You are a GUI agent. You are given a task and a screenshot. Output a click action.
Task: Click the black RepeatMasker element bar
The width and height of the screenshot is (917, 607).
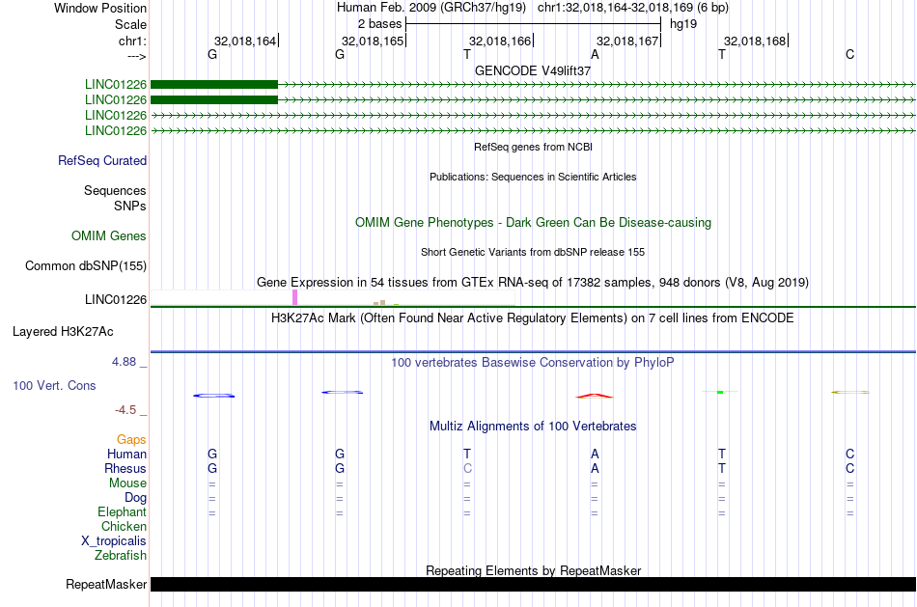tap(533, 584)
